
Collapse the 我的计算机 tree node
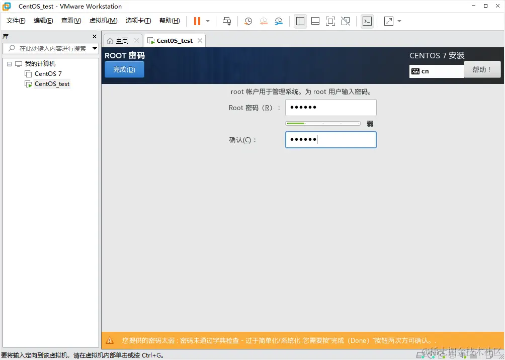click(x=9, y=63)
